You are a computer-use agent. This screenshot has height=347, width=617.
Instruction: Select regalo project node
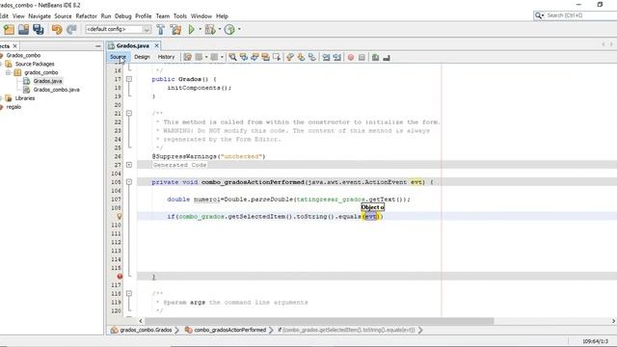pos(13,107)
